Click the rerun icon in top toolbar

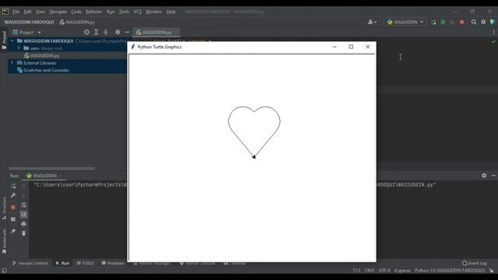[433, 22]
